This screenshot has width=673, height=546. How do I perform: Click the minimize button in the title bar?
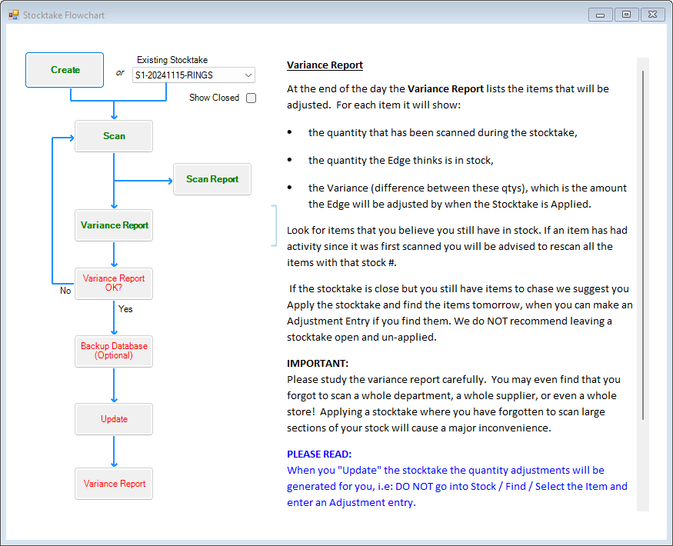[x=599, y=14]
